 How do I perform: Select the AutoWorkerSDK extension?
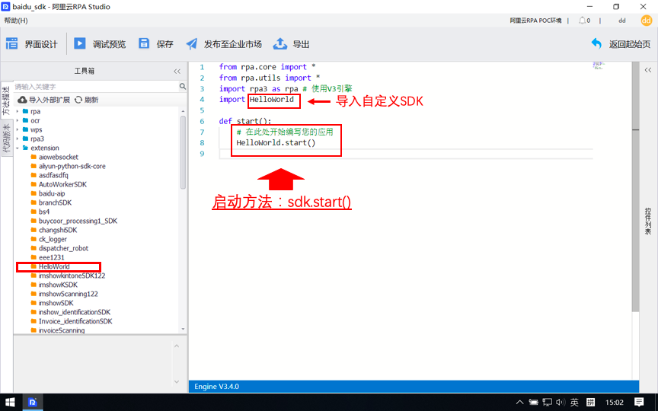pos(62,184)
